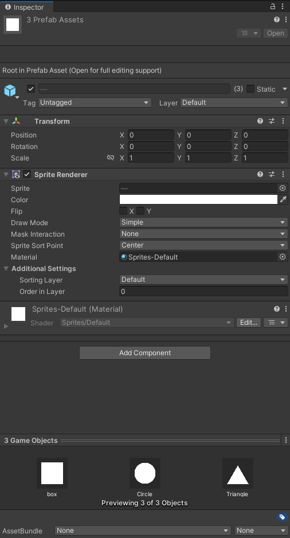Disable the Sprite Renderer enabled checkbox
The height and width of the screenshot is (538, 290).
[27, 174]
